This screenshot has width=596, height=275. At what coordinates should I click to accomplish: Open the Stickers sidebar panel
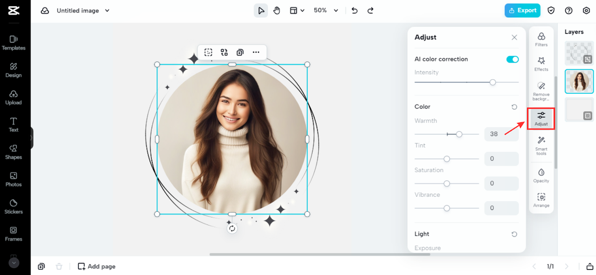tap(14, 206)
